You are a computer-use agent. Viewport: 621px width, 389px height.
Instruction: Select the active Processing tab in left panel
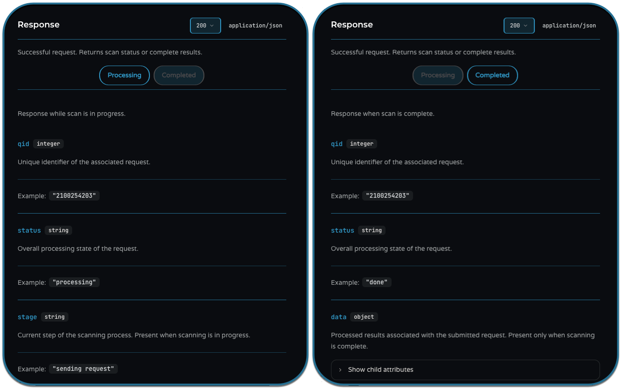pyautogui.click(x=124, y=75)
